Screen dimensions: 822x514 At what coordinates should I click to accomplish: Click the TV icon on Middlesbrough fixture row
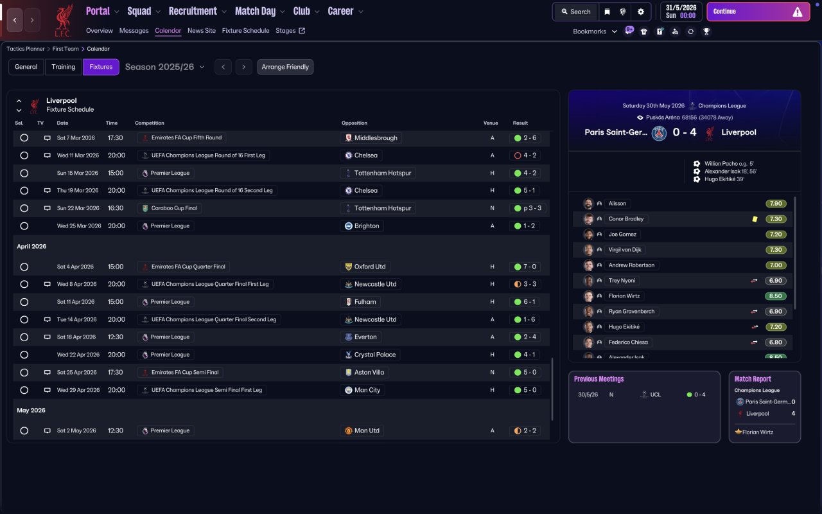pyautogui.click(x=47, y=138)
